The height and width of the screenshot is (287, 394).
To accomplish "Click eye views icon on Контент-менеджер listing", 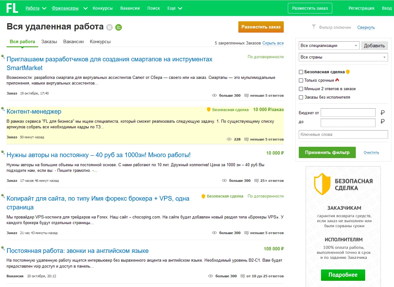I will point(229,139).
